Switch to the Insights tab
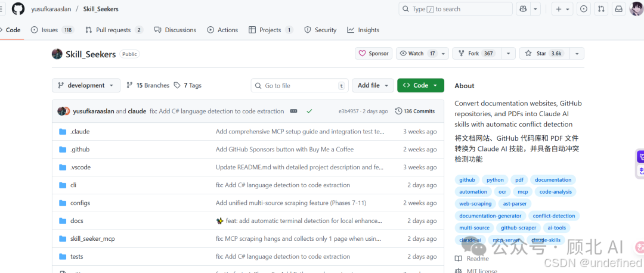644x273 pixels. [x=363, y=30]
